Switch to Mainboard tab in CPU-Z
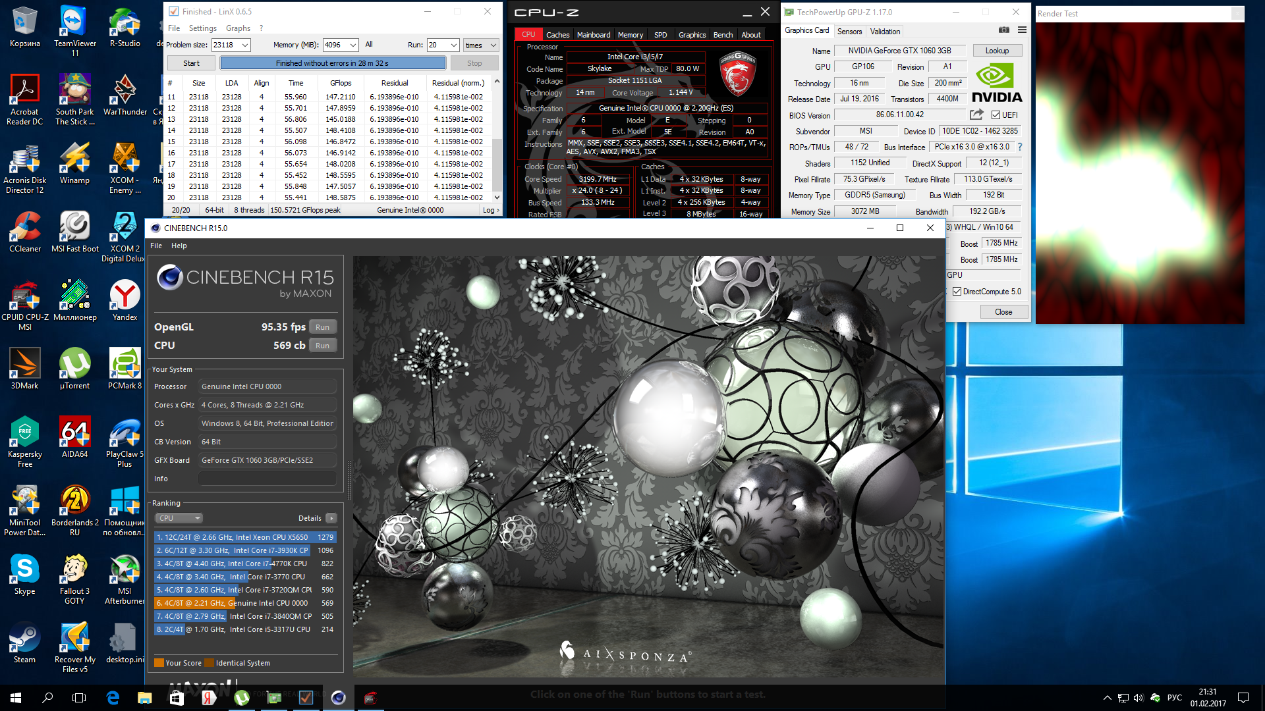 pyautogui.click(x=593, y=35)
